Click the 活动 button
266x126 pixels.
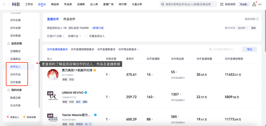tap(253, 28)
